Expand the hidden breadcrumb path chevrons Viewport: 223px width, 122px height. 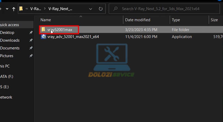[x=27, y=9]
